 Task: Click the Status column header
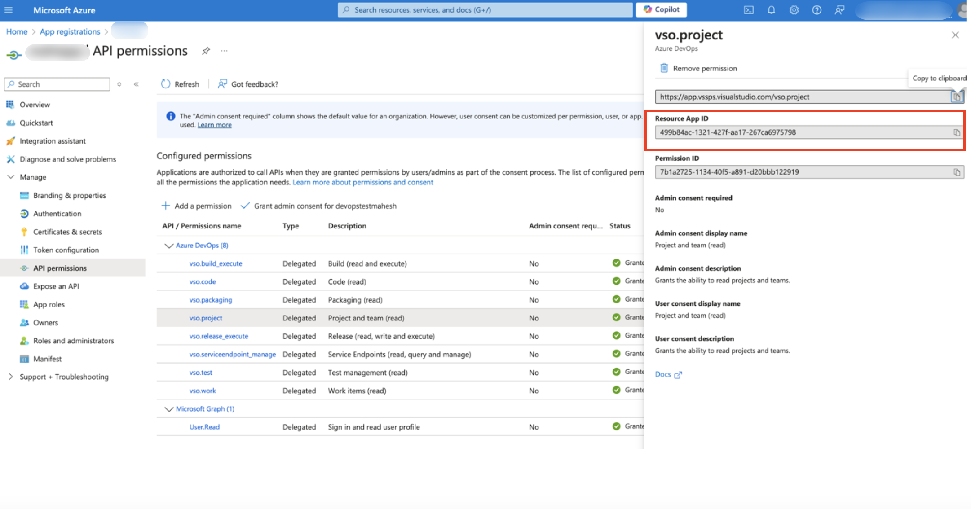(x=620, y=226)
